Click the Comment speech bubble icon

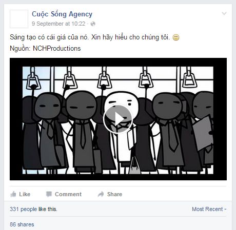(x=49, y=194)
